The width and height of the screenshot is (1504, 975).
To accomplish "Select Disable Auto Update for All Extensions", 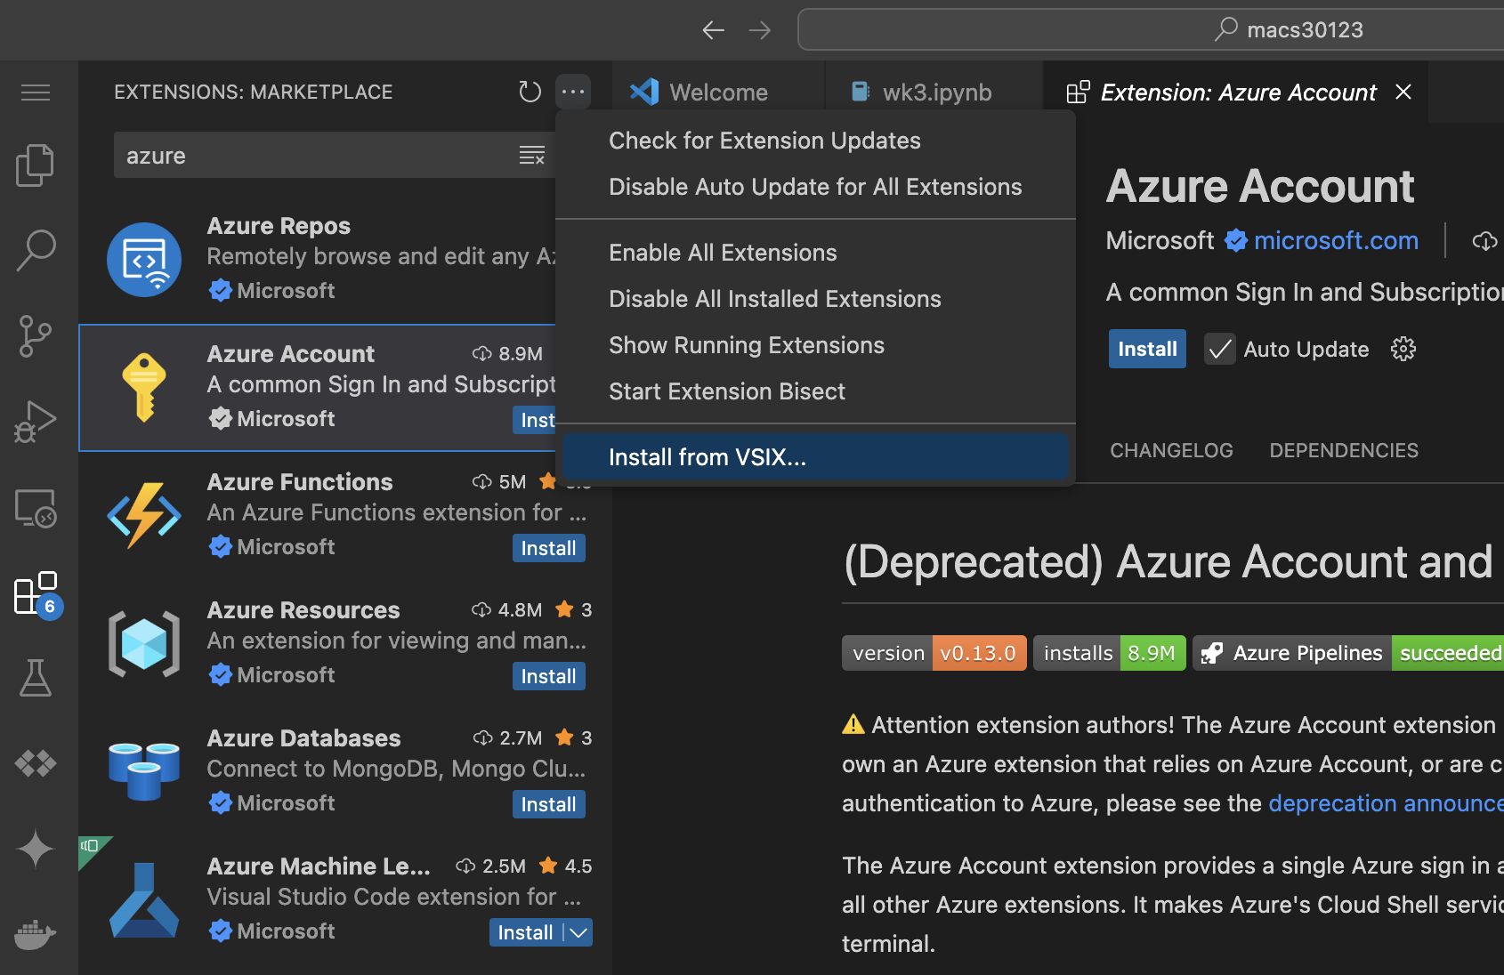I will (x=815, y=187).
